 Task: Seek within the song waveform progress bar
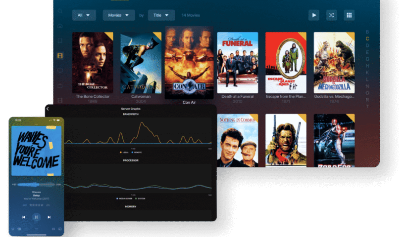click(x=36, y=184)
